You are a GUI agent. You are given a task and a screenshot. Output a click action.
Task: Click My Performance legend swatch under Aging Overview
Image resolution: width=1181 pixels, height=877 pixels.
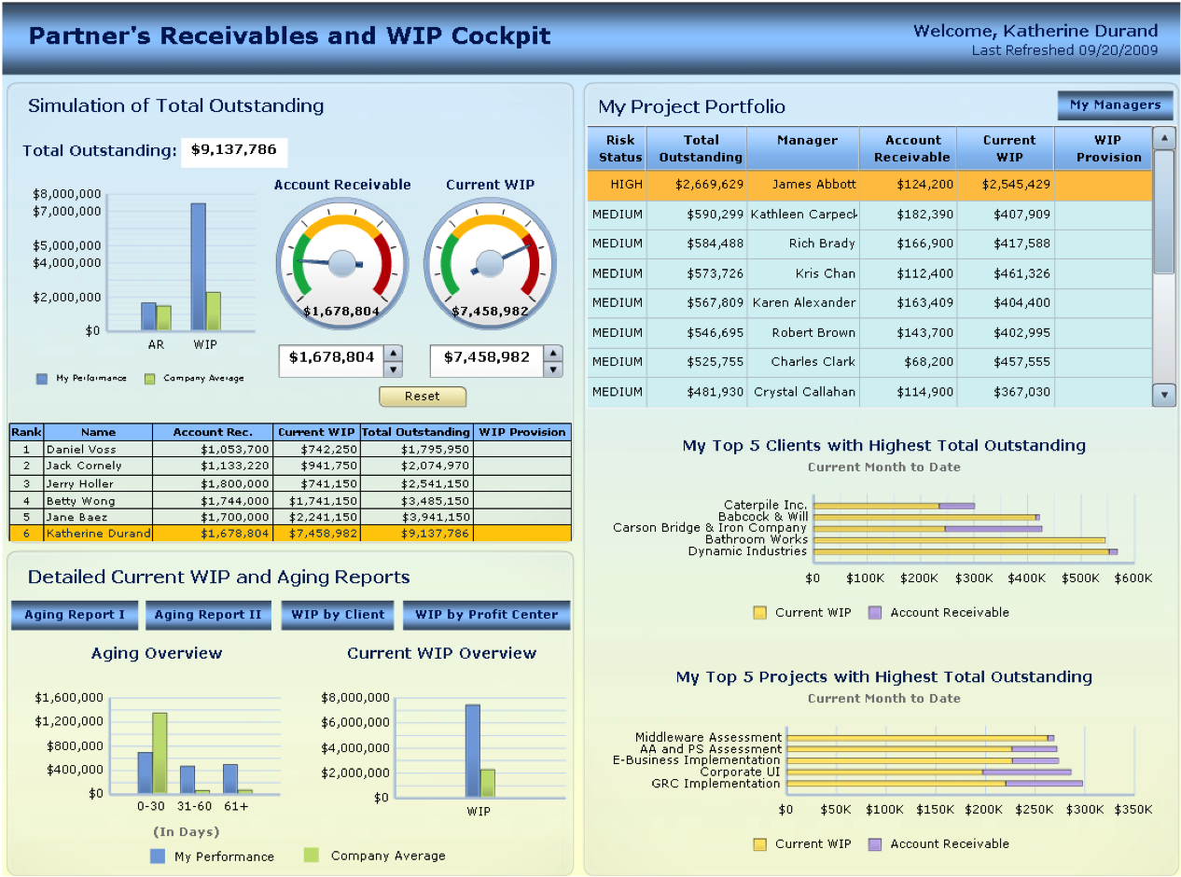coord(158,856)
